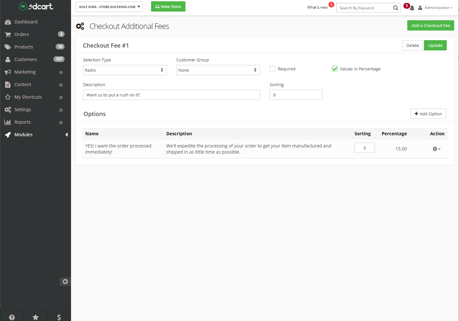Click the Add a Checkout Fee button
This screenshot has height=321, width=459.
pyautogui.click(x=430, y=25)
